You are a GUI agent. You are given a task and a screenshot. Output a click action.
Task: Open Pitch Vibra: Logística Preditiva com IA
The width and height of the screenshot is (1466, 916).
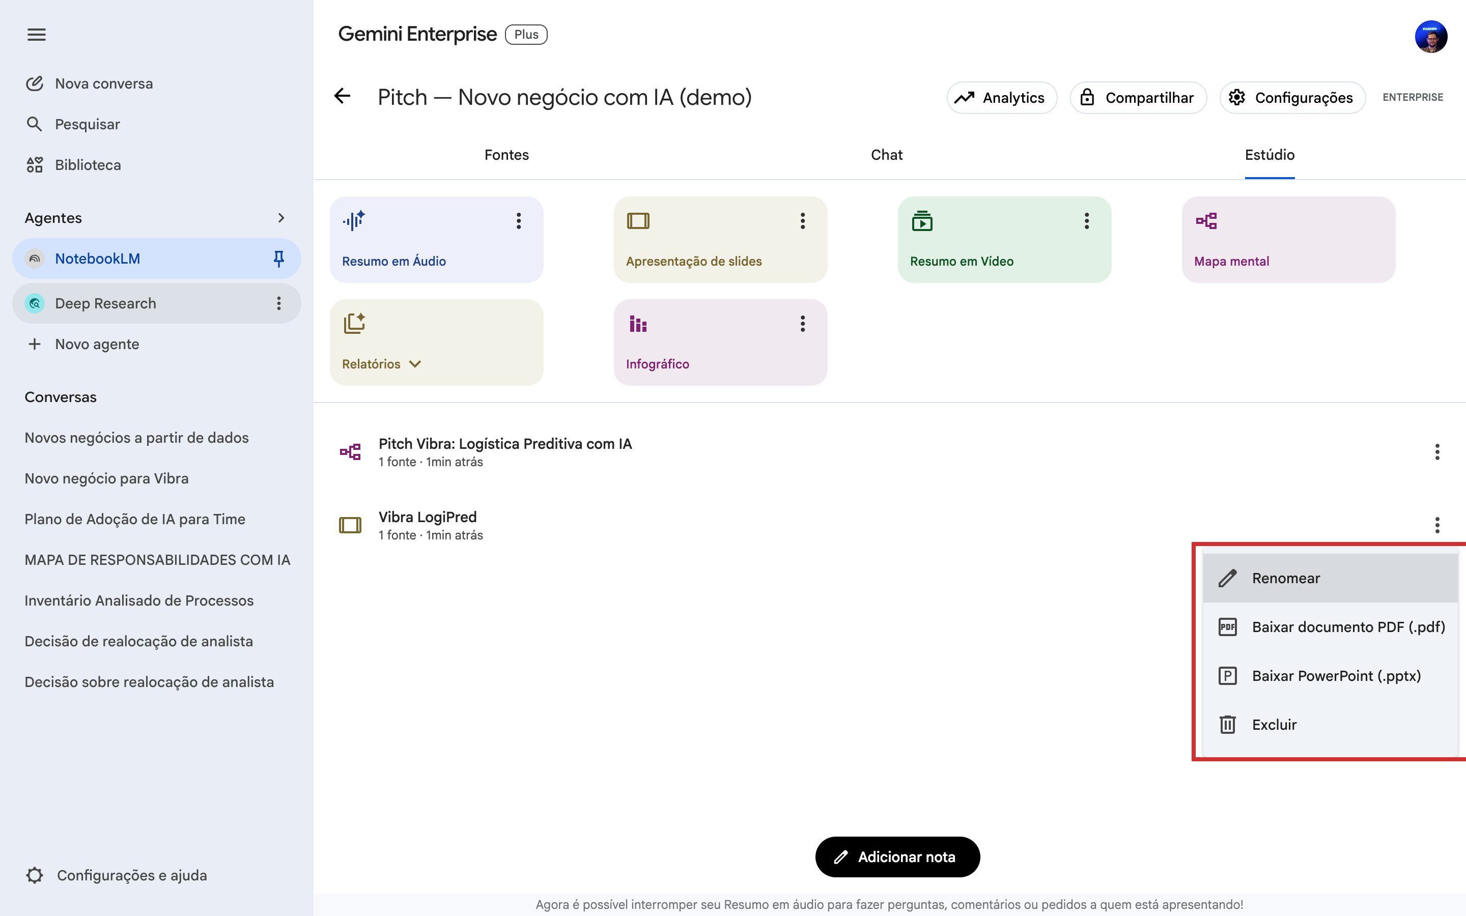tap(504, 452)
